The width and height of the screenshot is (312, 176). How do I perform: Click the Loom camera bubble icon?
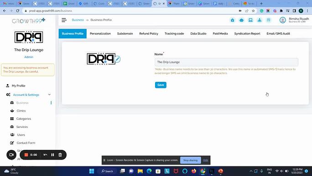(11, 155)
